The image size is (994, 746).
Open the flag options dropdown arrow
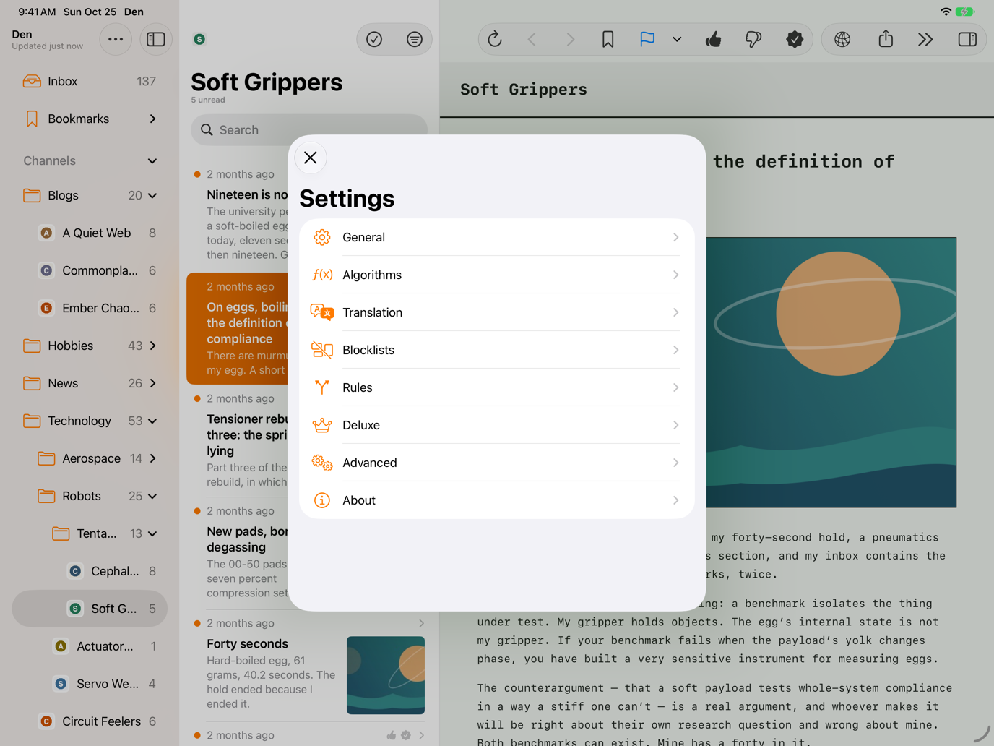(x=677, y=39)
